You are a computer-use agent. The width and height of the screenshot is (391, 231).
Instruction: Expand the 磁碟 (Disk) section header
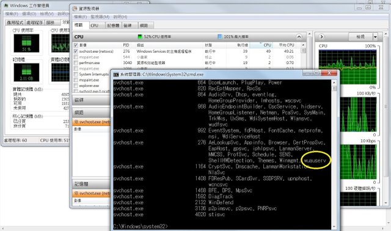point(91,100)
